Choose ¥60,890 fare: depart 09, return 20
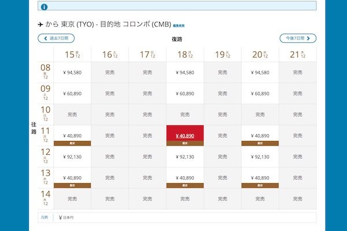 pyautogui.click(x=260, y=94)
